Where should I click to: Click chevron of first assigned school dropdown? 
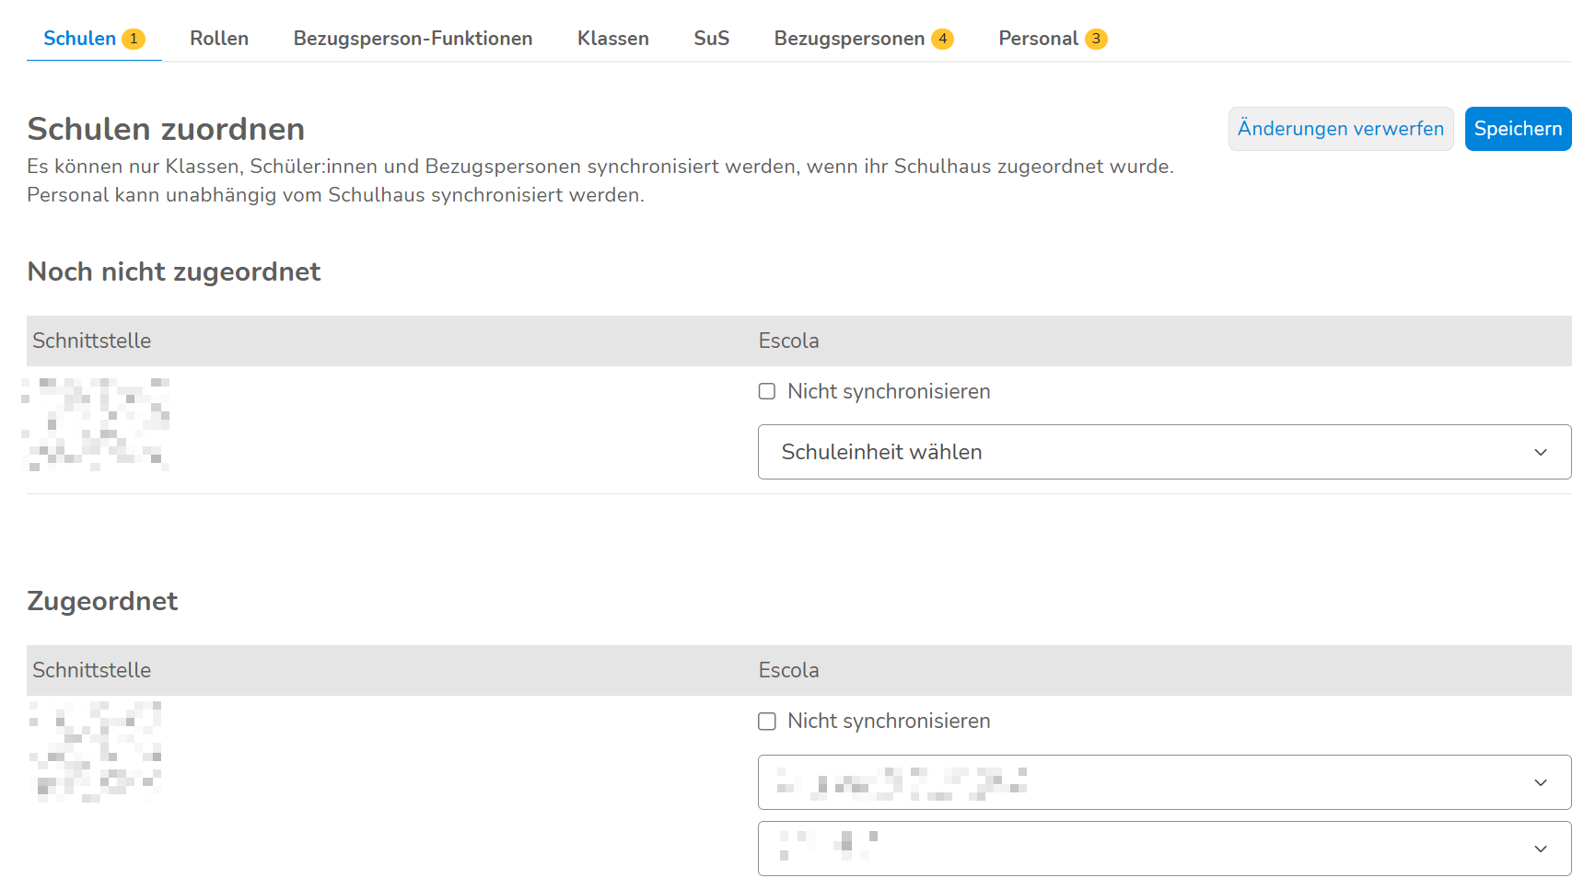[1541, 782]
